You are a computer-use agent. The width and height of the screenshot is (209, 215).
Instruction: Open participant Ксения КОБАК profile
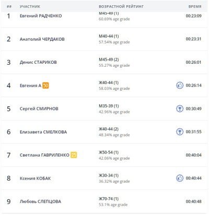[x=36, y=178]
